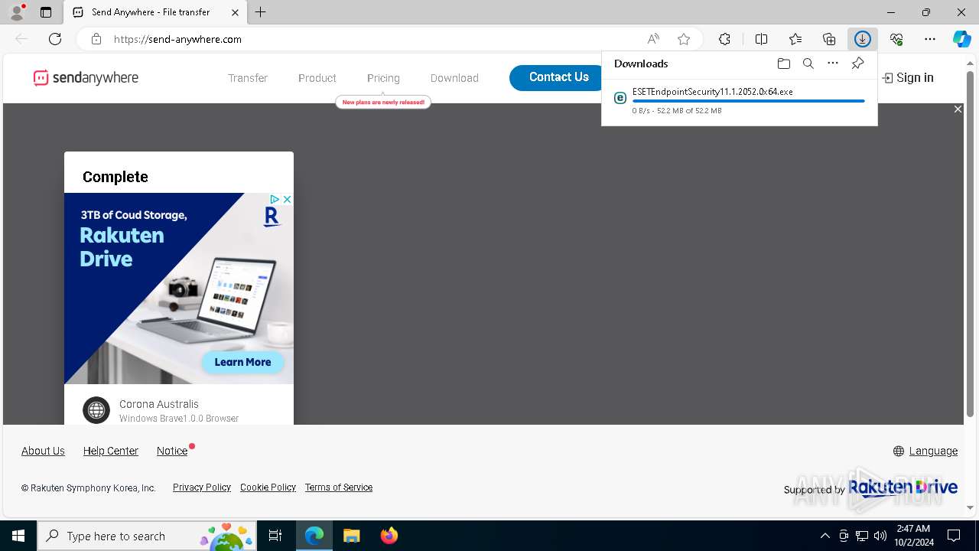Click Learn More on Rakuten ad
Image resolution: width=979 pixels, height=551 pixels.
coord(242,362)
